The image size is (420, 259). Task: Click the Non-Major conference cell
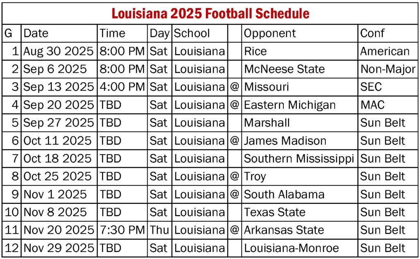(x=388, y=69)
